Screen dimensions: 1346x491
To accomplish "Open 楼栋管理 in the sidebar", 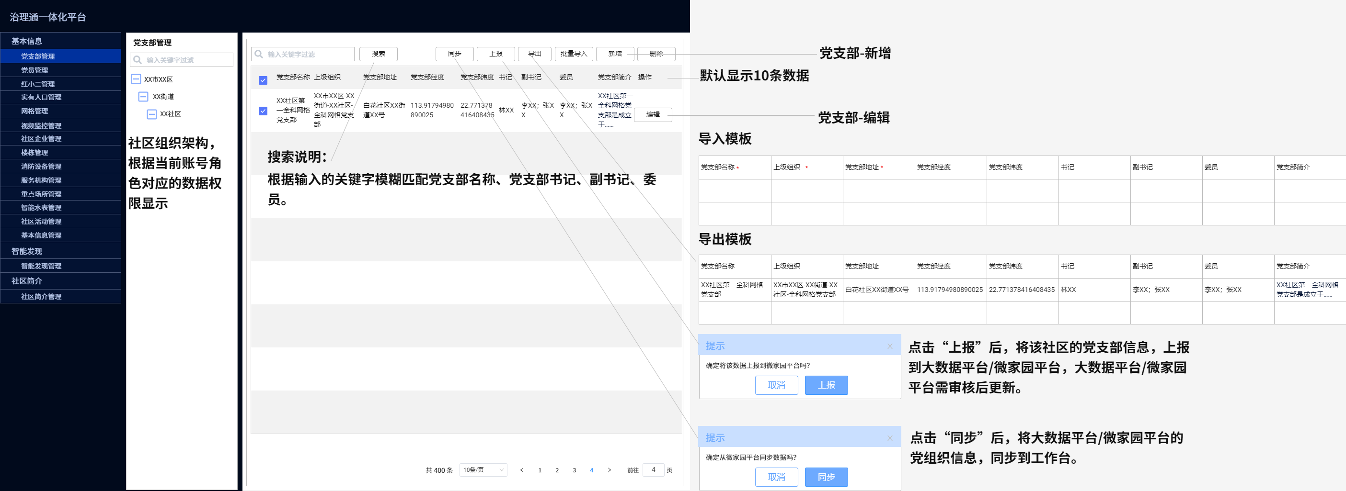I will pyautogui.click(x=60, y=152).
